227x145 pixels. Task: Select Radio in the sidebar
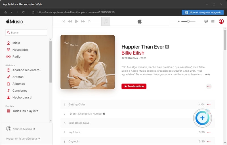16,57
